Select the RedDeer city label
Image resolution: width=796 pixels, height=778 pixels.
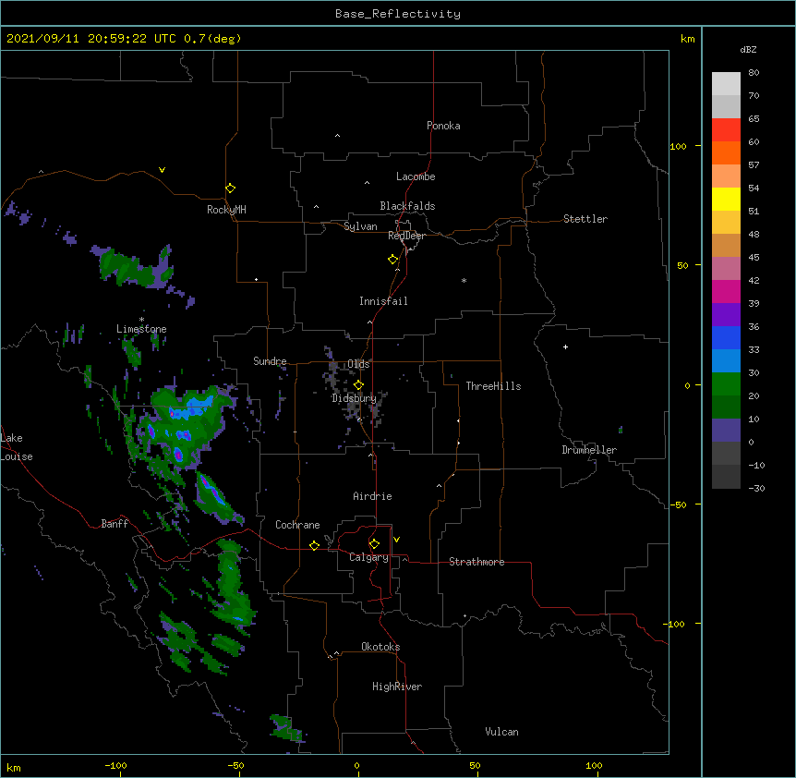(x=406, y=236)
